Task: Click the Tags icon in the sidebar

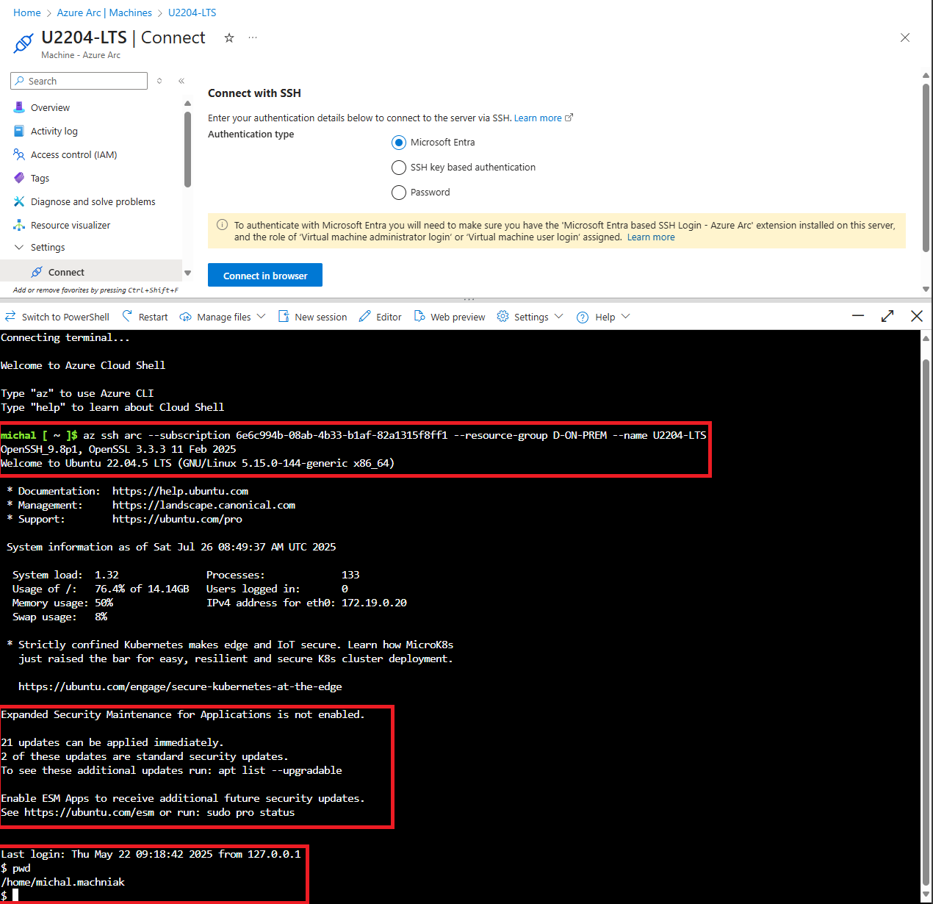Action: pyautogui.click(x=19, y=178)
